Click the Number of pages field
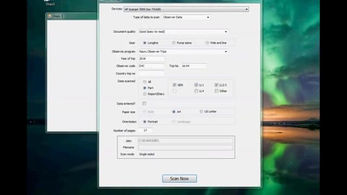Image resolution: width=347 pixels, height=195 pixels. point(145,131)
